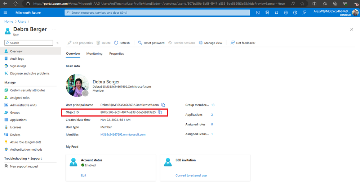
Task: Click the browser address bar URL
Action: pyautogui.click(x=159, y=4)
